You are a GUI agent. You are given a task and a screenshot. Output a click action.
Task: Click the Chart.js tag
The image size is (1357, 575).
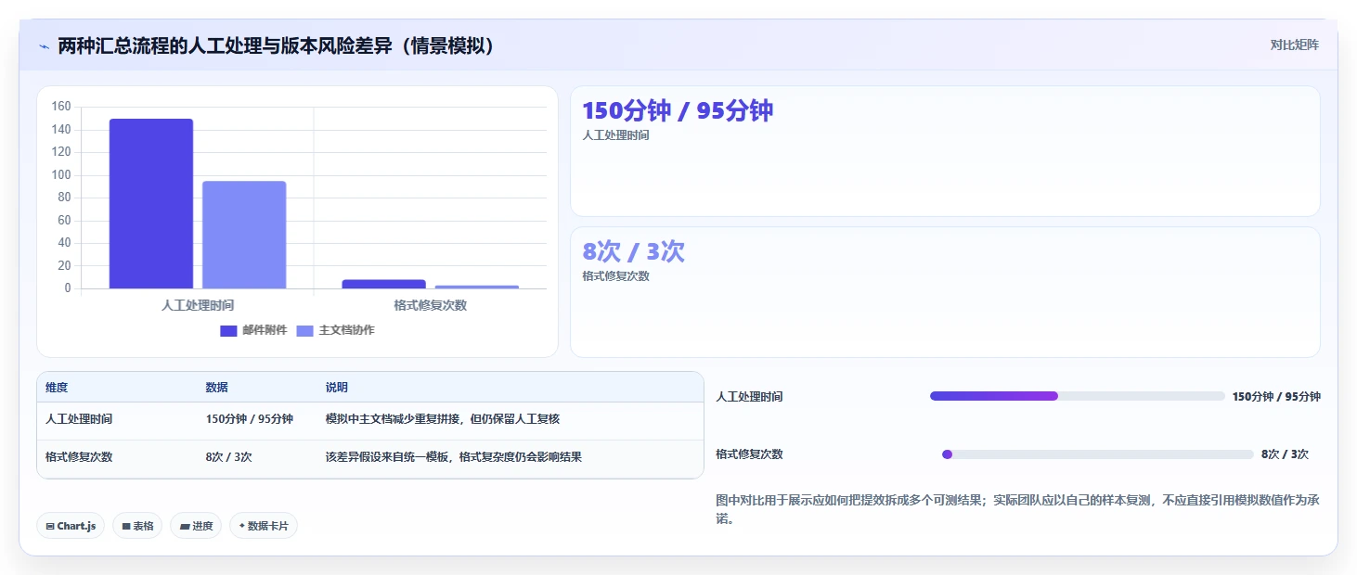click(x=71, y=526)
